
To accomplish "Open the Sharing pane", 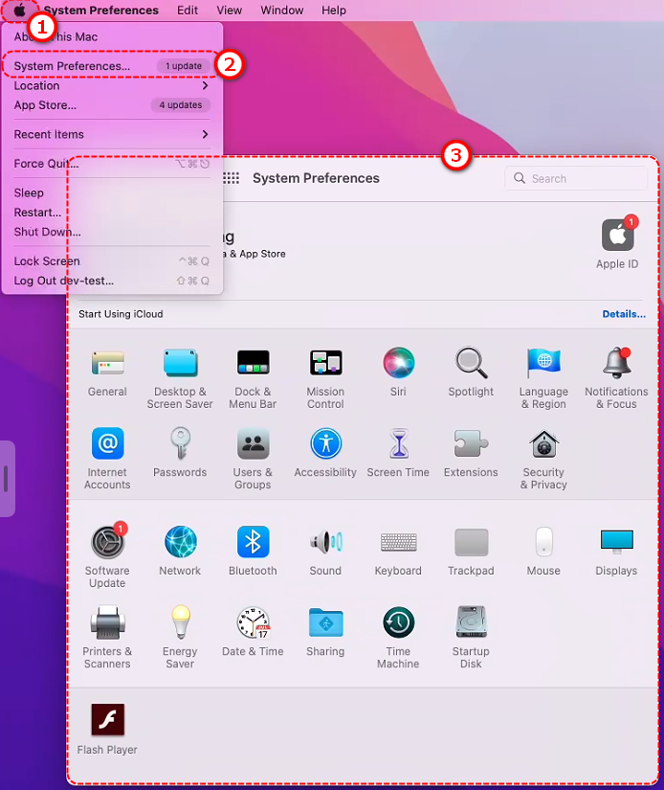I will coord(325,631).
